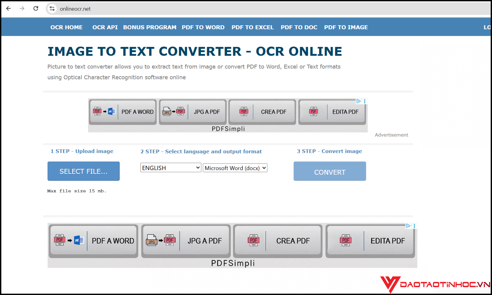
Task: Open the ENGLISH language dropdown
Action: 171,168
